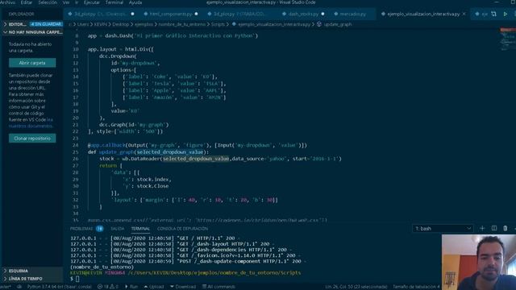The height and width of the screenshot is (290, 516).
Task: Click line number 24 in the gutter
Action: point(76,145)
